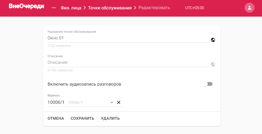Focus the service point name field with Окно 01
Viewport: 262px width, 134px height.
pyautogui.click(x=129, y=38)
